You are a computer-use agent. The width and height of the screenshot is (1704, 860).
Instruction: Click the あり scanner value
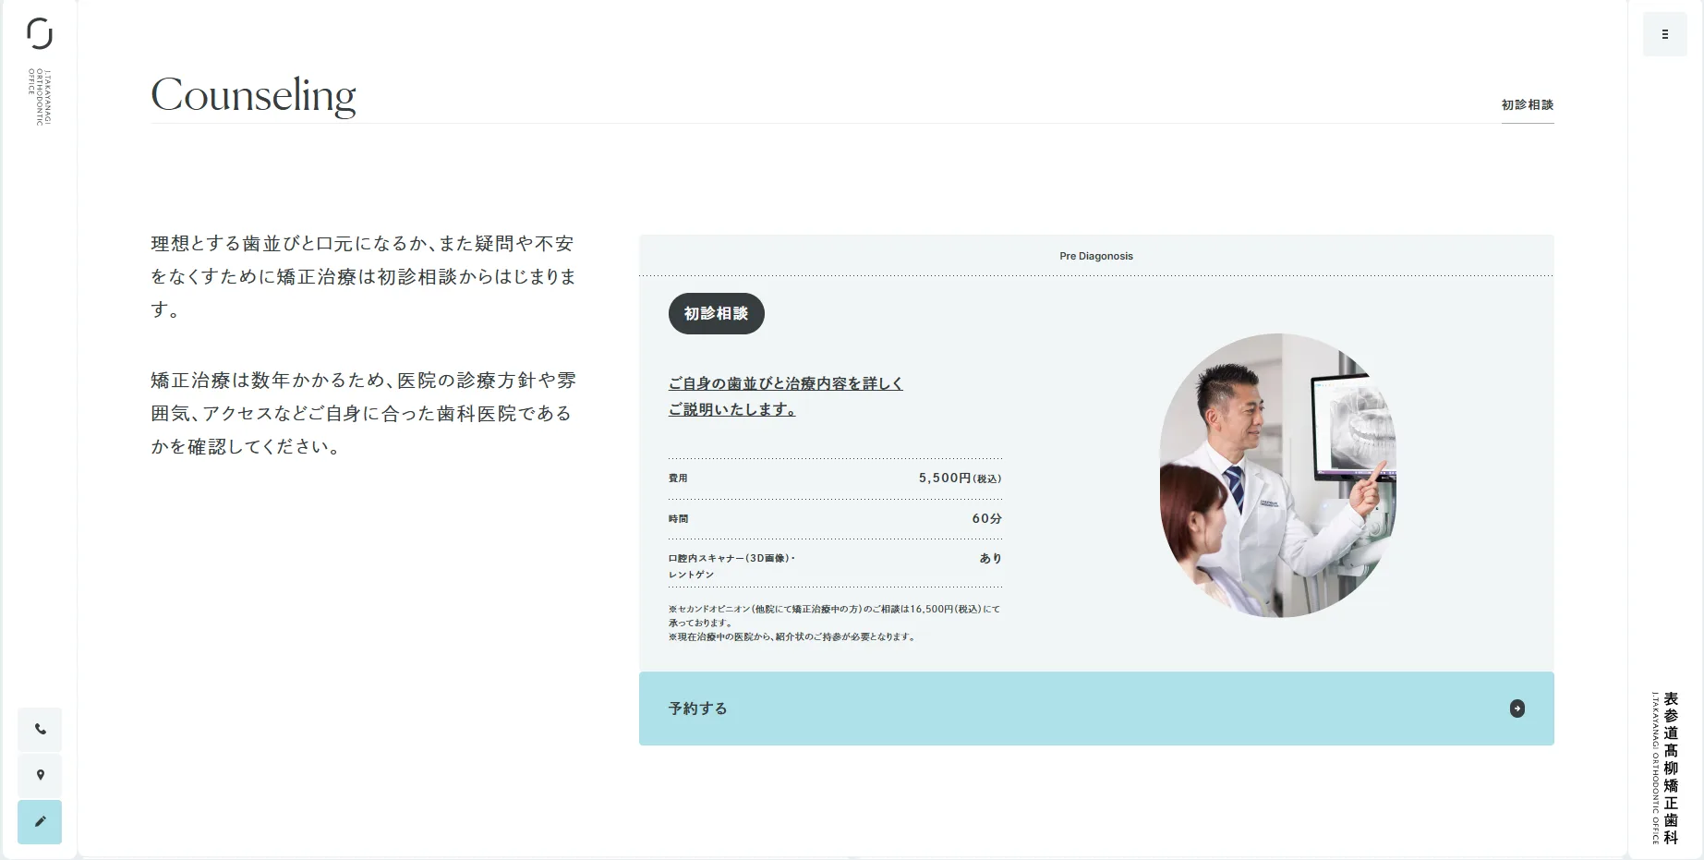pyautogui.click(x=990, y=558)
